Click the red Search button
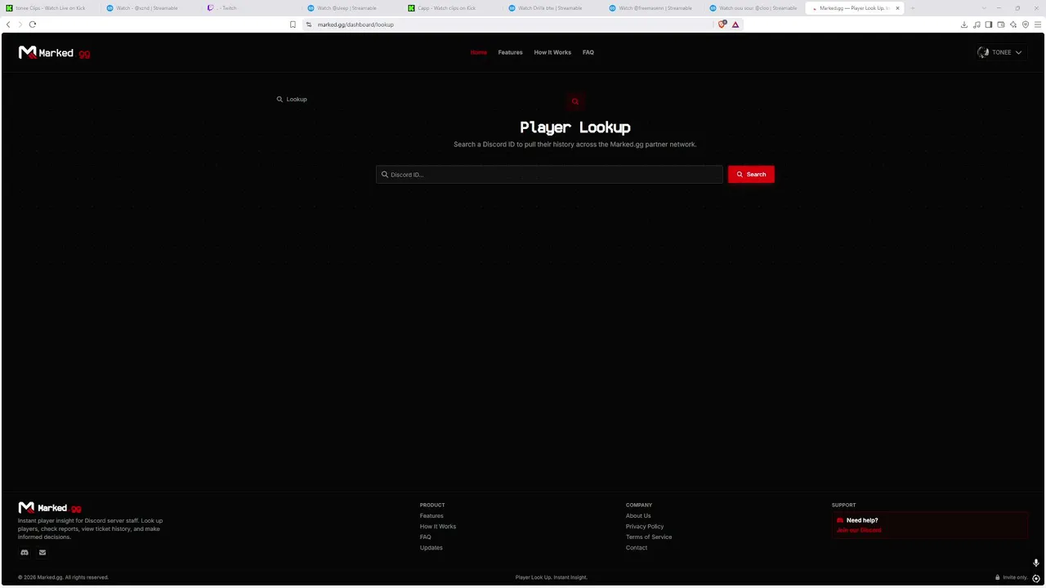The image size is (1046, 588). [x=751, y=174]
